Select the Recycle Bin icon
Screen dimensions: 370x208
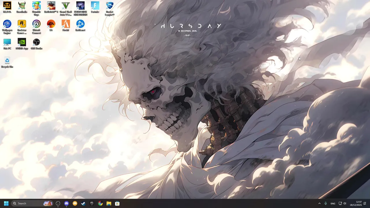pos(7,62)
